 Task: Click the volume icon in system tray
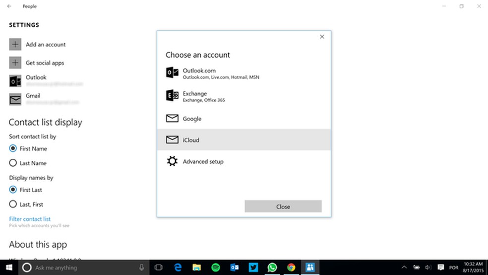[428, 268]
